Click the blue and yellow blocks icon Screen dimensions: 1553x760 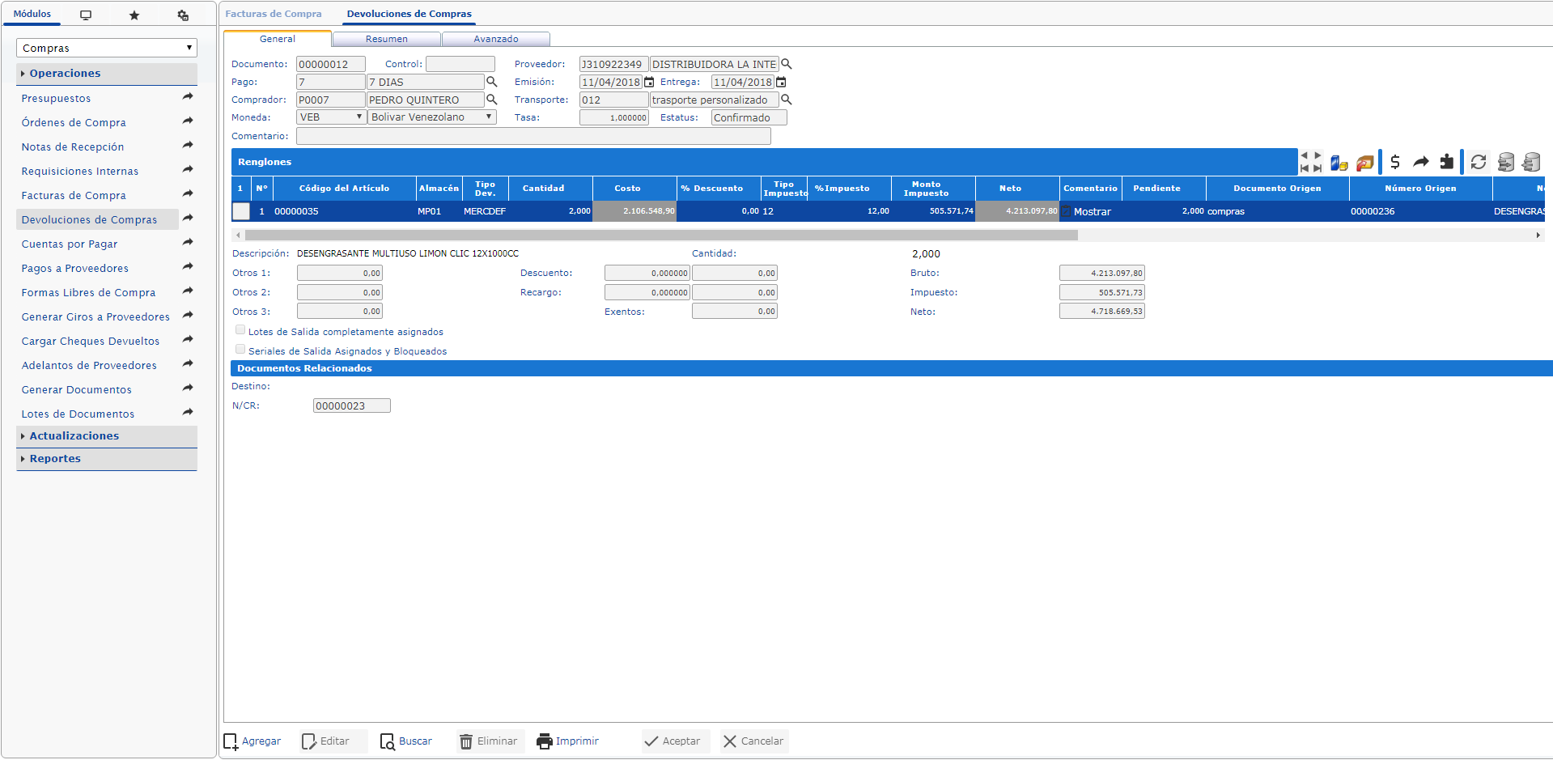[1339, 163]
